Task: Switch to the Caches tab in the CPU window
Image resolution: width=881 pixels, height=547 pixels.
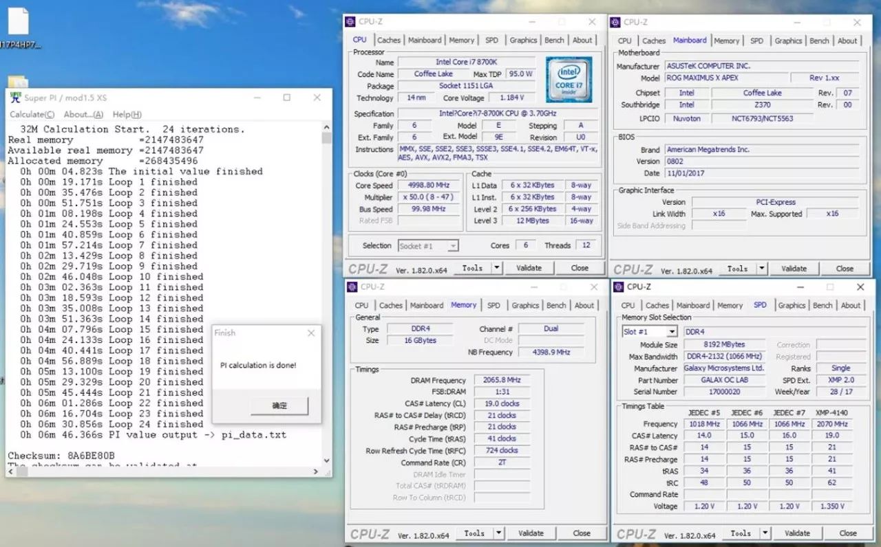Action: pyautogui.click(x=389, y=40)
